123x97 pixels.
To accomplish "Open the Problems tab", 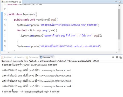I will (x=7, y=57).
